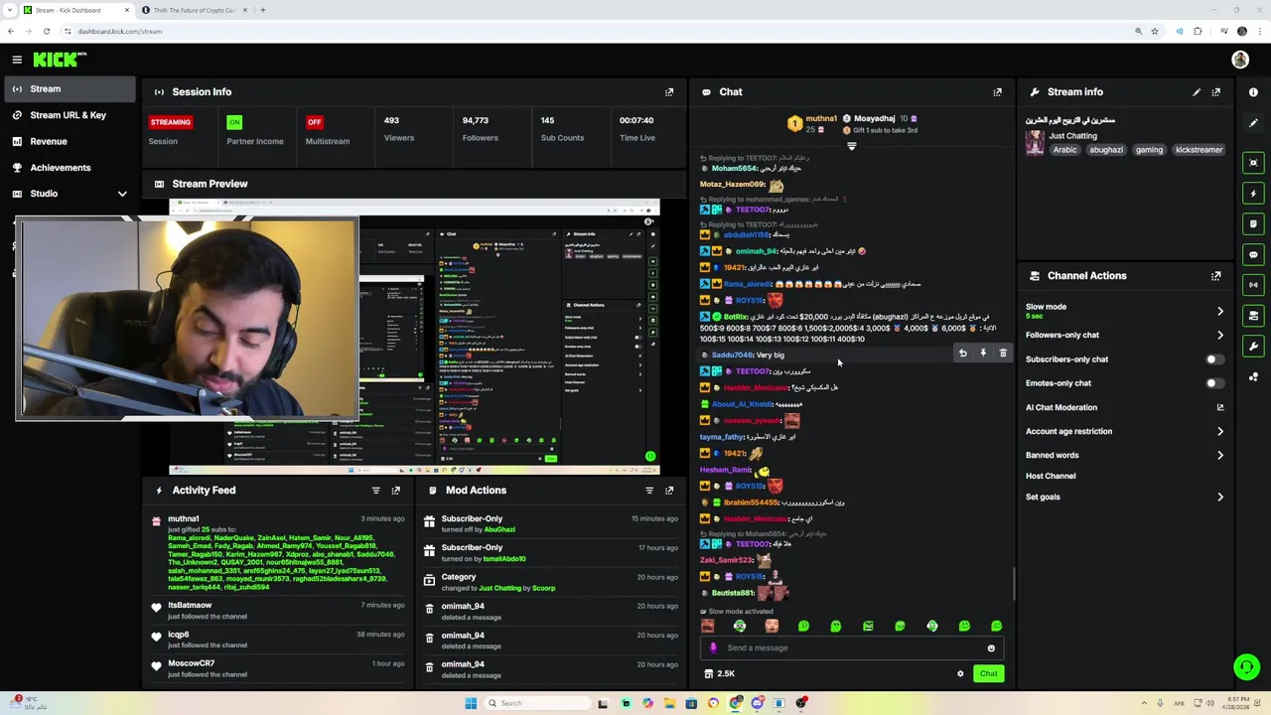This screenshot has height=715, width=1271.
Task: Toggle Emotes-only chat switch
Action: click(1213, 383)
